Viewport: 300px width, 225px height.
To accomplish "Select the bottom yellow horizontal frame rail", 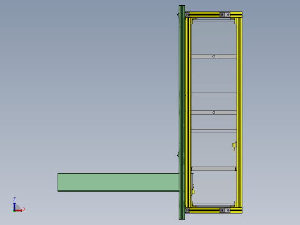I will (213, 211).
